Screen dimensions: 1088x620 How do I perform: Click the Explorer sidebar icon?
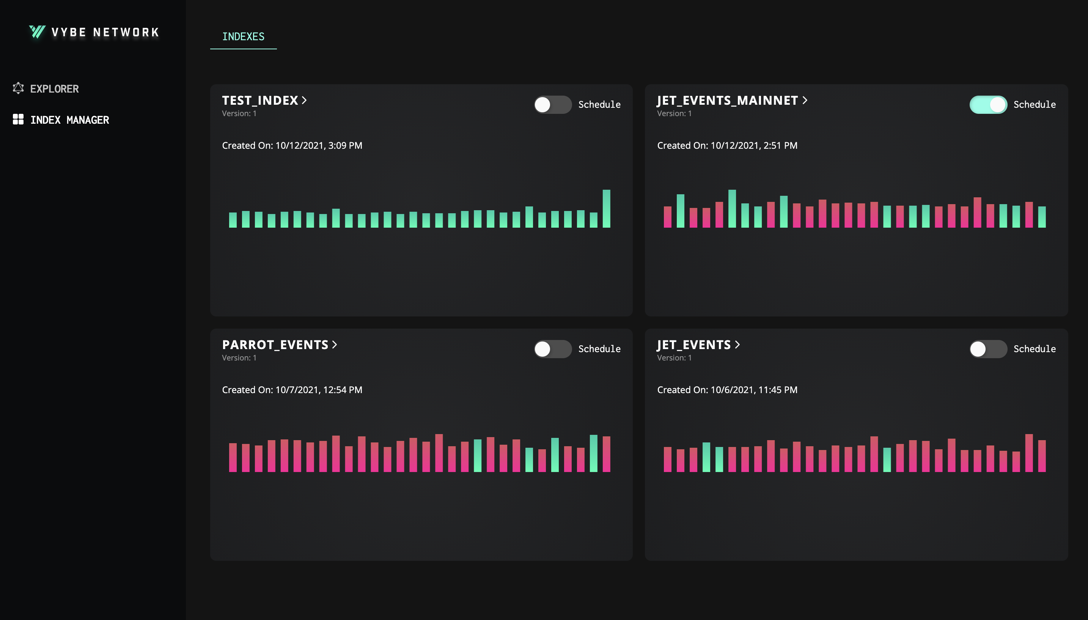(x=18, y=88)
